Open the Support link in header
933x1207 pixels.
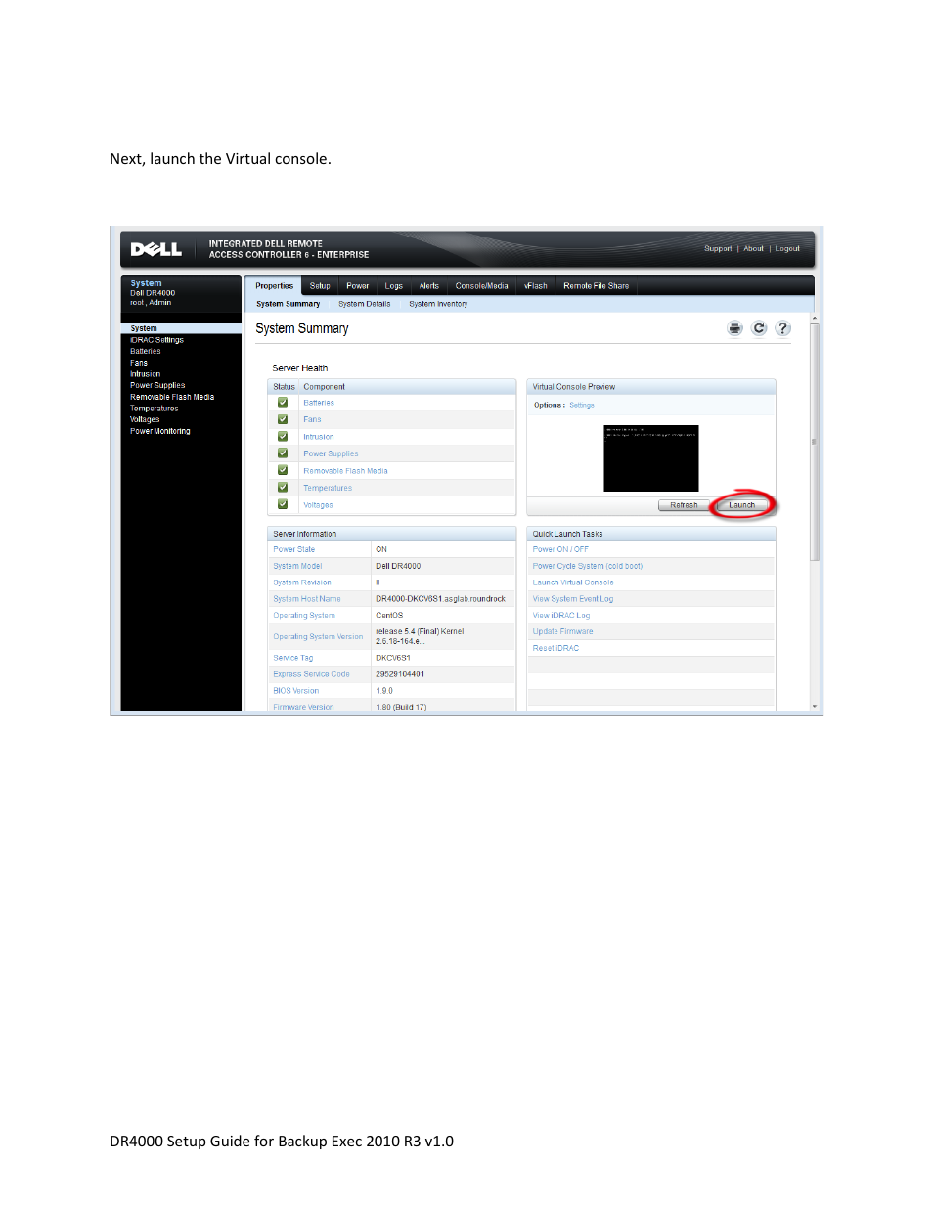click(718, 248)
